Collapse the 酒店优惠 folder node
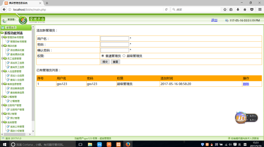 [2, 46]
